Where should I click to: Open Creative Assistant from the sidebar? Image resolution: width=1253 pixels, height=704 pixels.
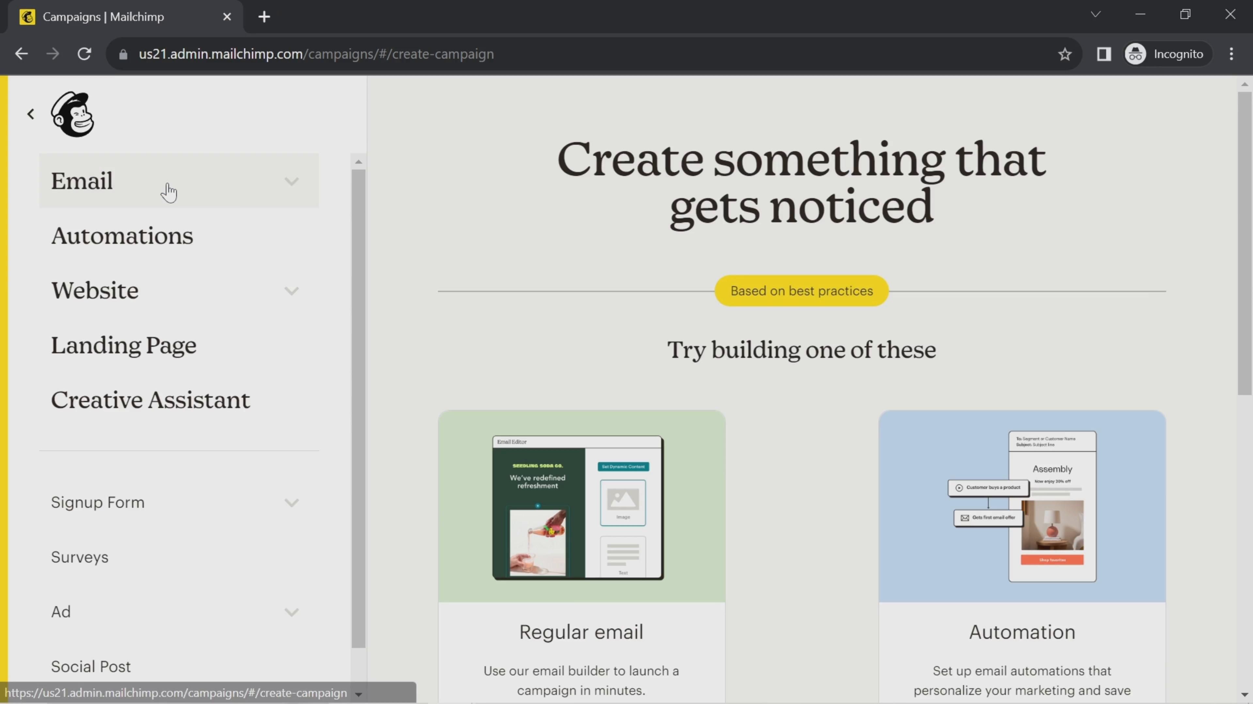[150, 400]
